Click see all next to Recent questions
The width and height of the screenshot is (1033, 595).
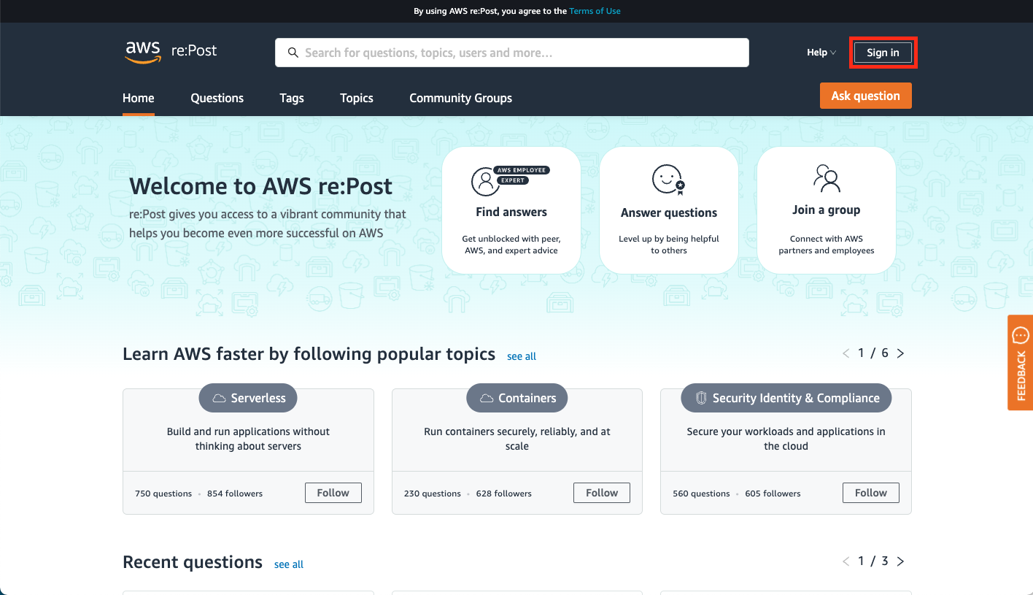[289, 564]
